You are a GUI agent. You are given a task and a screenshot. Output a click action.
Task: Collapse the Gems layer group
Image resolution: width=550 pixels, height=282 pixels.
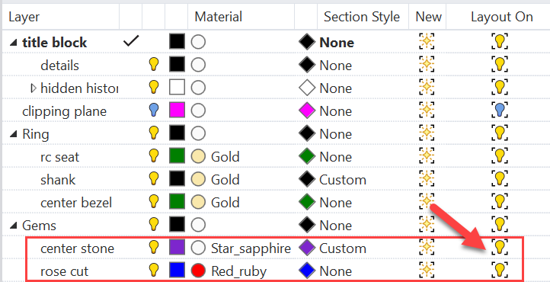13,226
